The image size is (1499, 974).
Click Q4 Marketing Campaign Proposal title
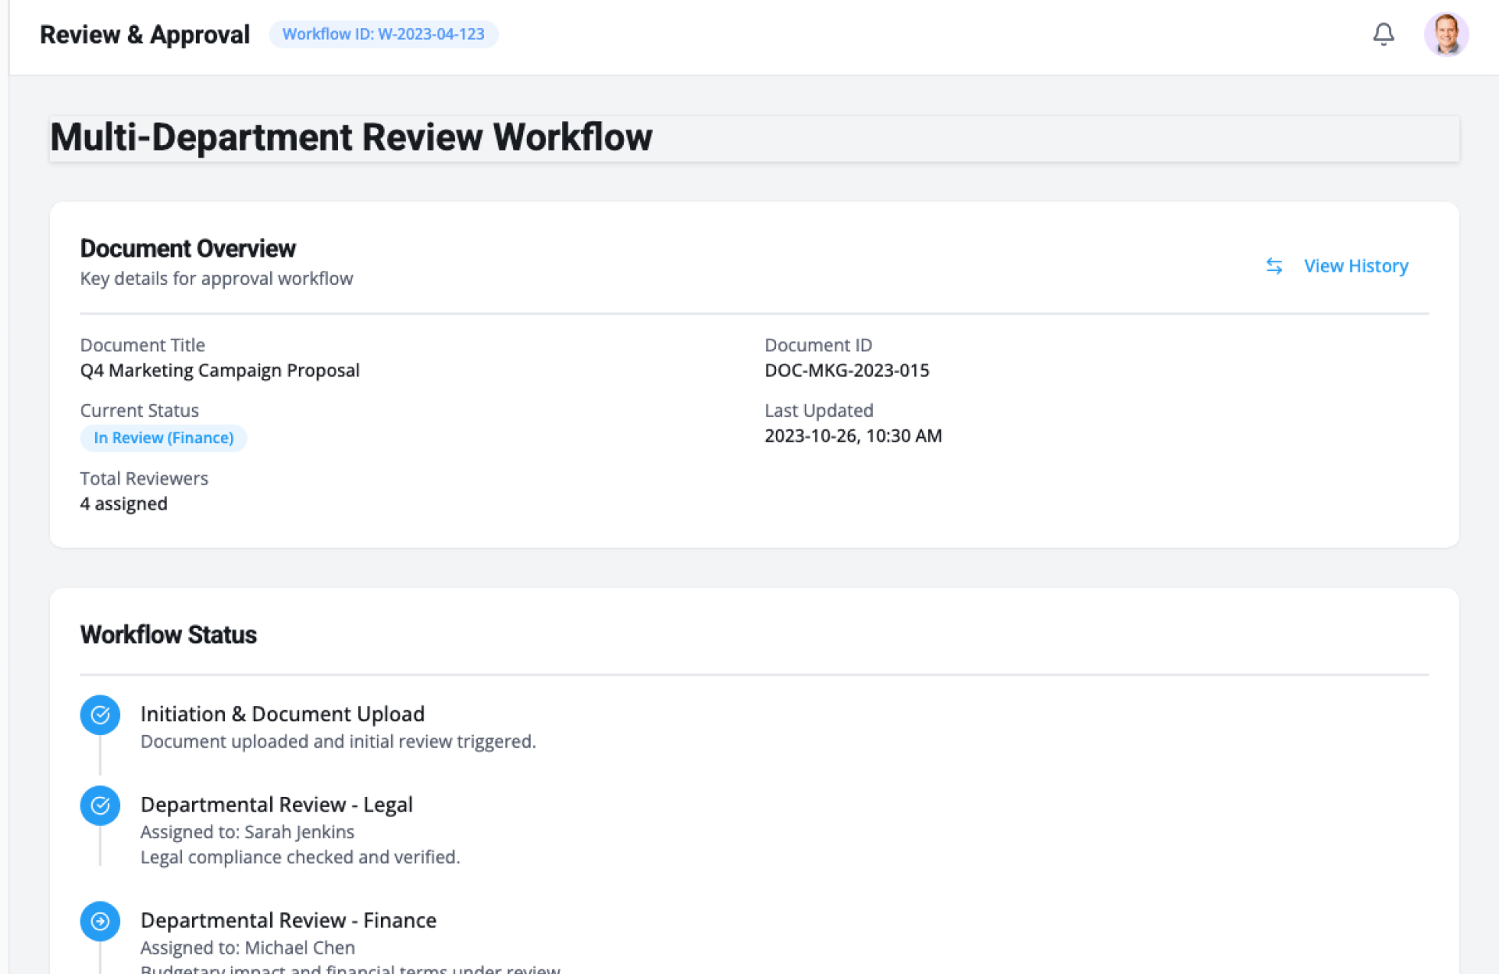coord(219,371)
